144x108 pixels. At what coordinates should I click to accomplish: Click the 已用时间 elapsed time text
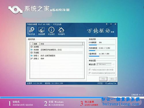pos(137,95)
